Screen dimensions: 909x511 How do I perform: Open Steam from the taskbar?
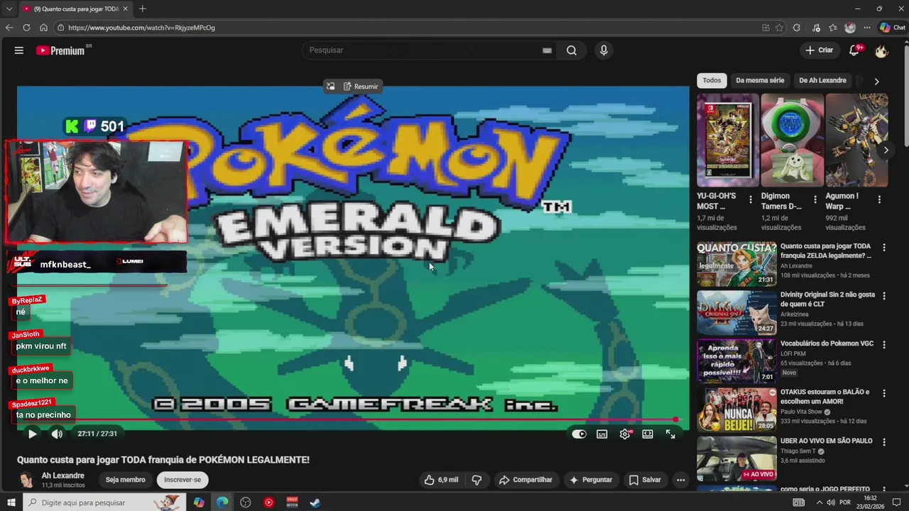315,502
